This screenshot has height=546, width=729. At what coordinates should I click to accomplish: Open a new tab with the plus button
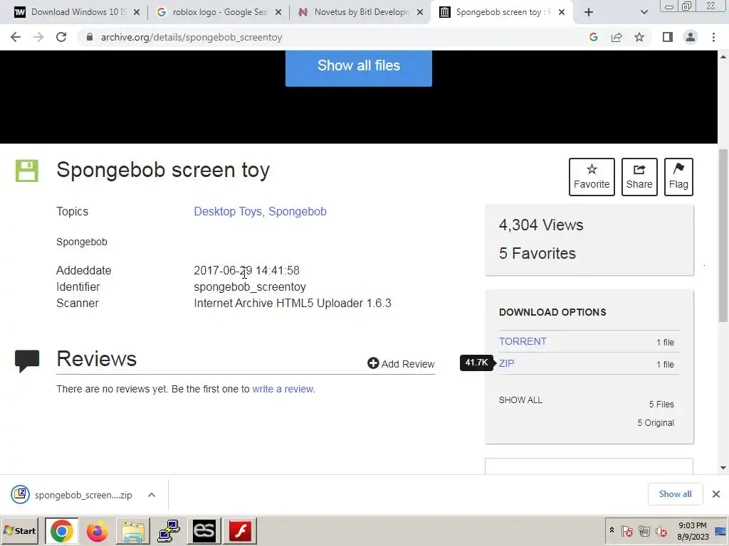589,12
